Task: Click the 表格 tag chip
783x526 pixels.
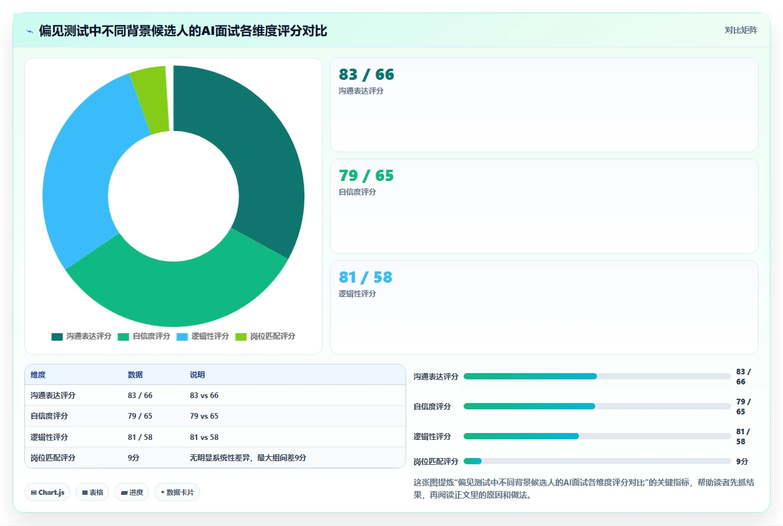Action: coord(92,492)
